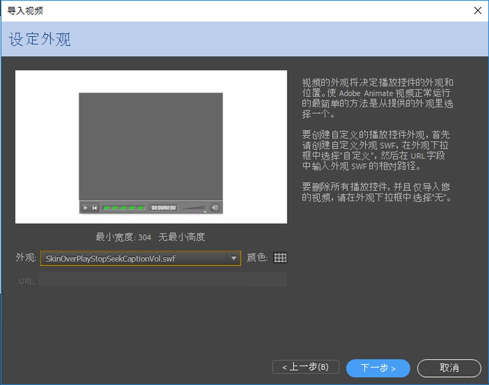Click the green seek bar in the preview controls

coord(124,207)
